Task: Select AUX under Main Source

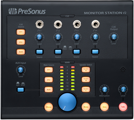Action: [49, 90]
